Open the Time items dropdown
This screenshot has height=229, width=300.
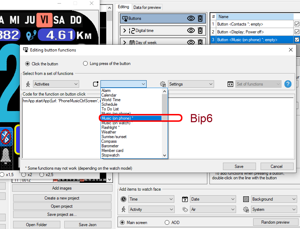[x=151, y=199]
